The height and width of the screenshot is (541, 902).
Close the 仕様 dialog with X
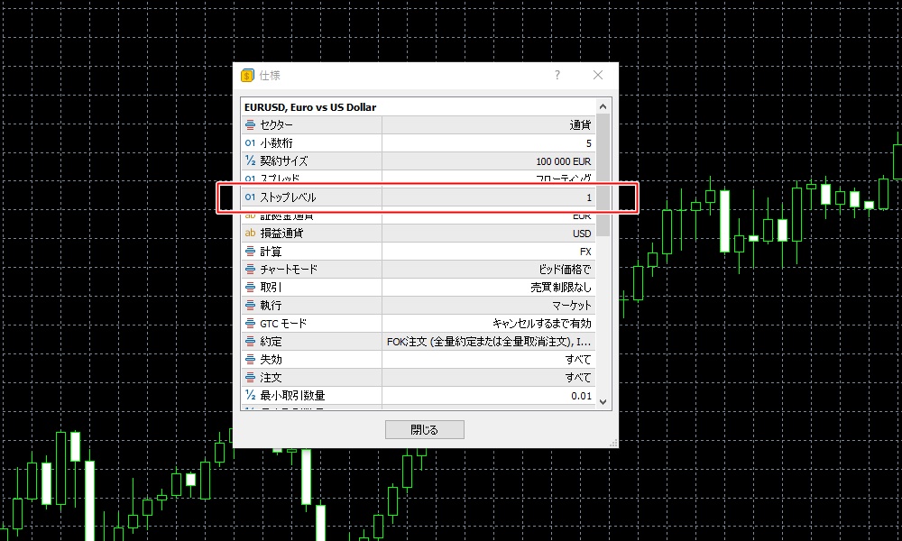coord(597,76)
